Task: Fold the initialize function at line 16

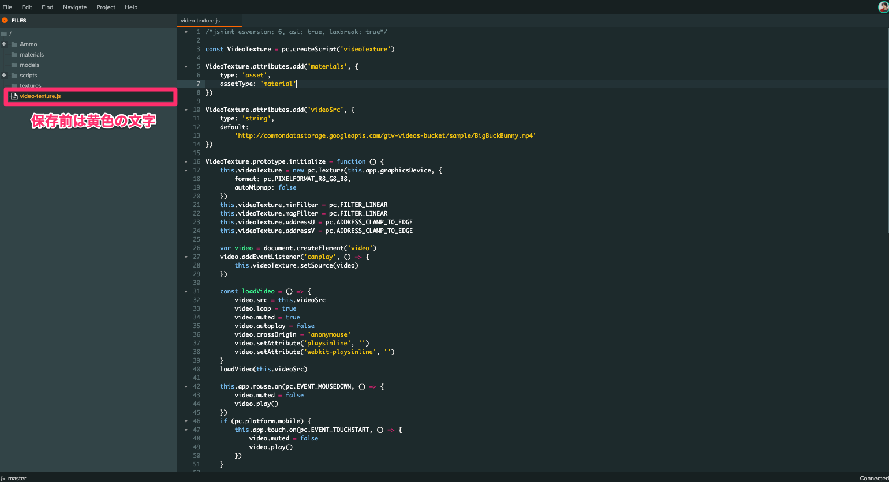Action: click(186, 162)
